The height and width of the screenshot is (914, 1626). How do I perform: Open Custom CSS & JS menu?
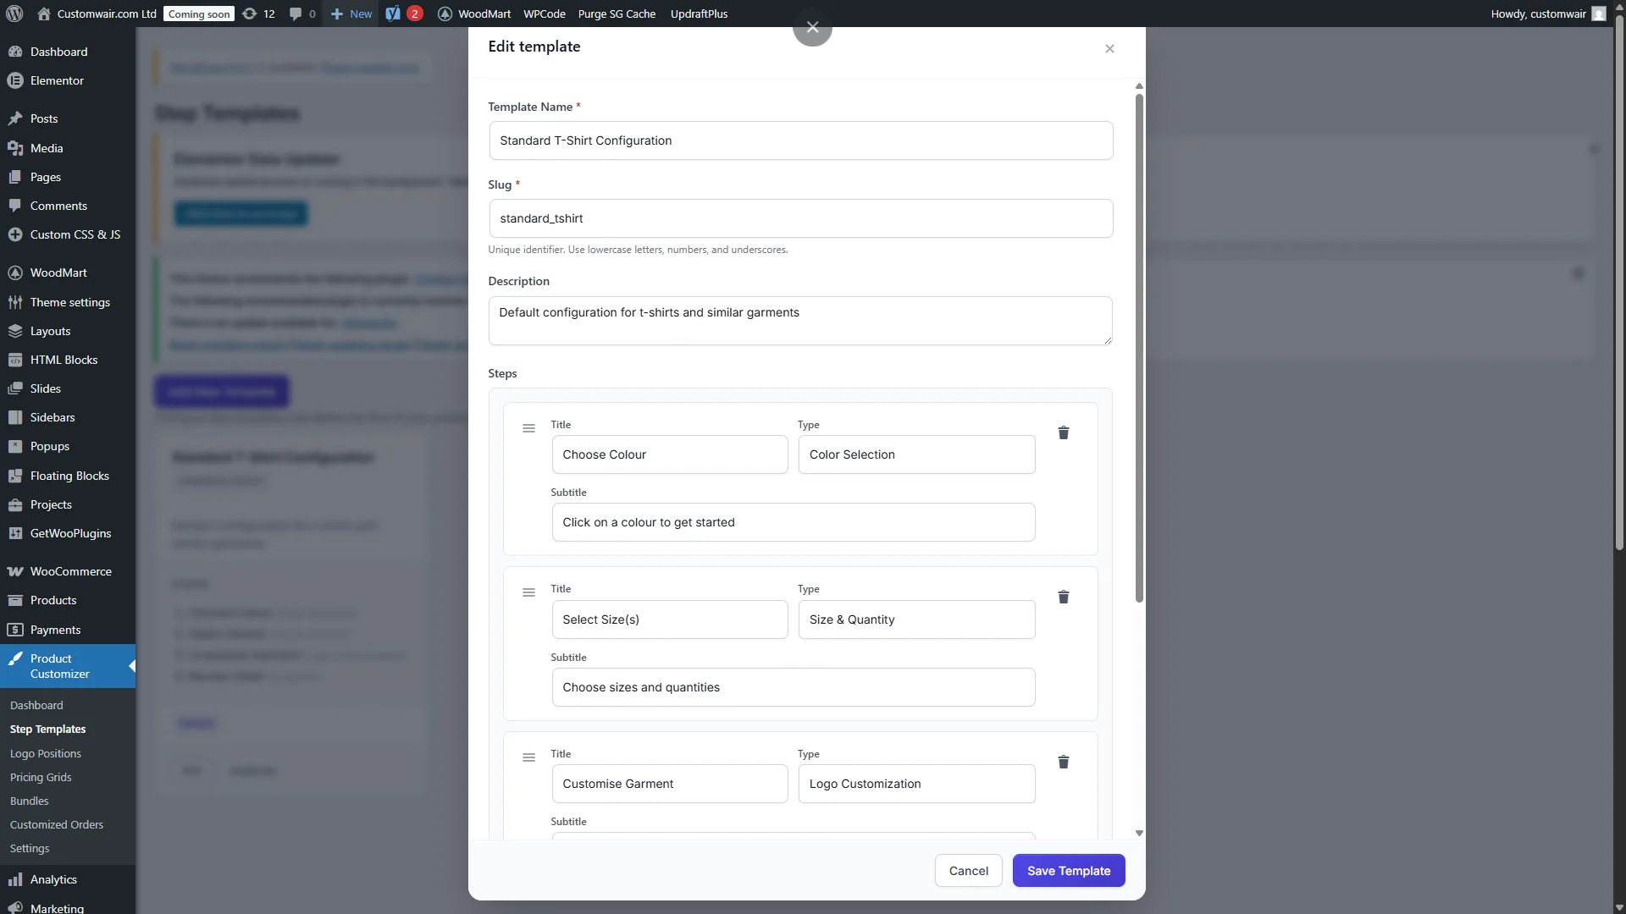point(68,234)
